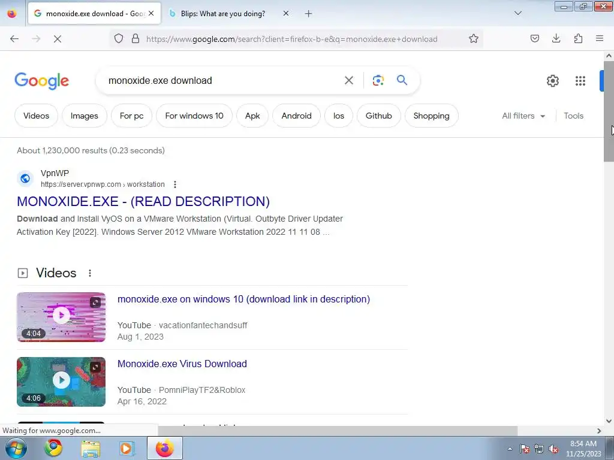
Task: Filter results by For pc
Action: click(131, 116)
